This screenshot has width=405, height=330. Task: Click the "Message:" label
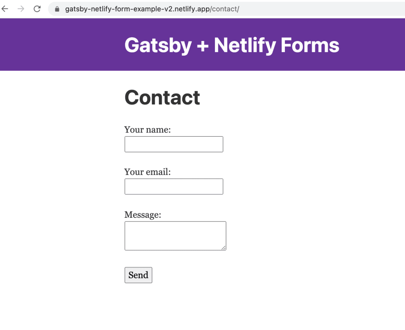pyautogui.click(x=143, y=214)
